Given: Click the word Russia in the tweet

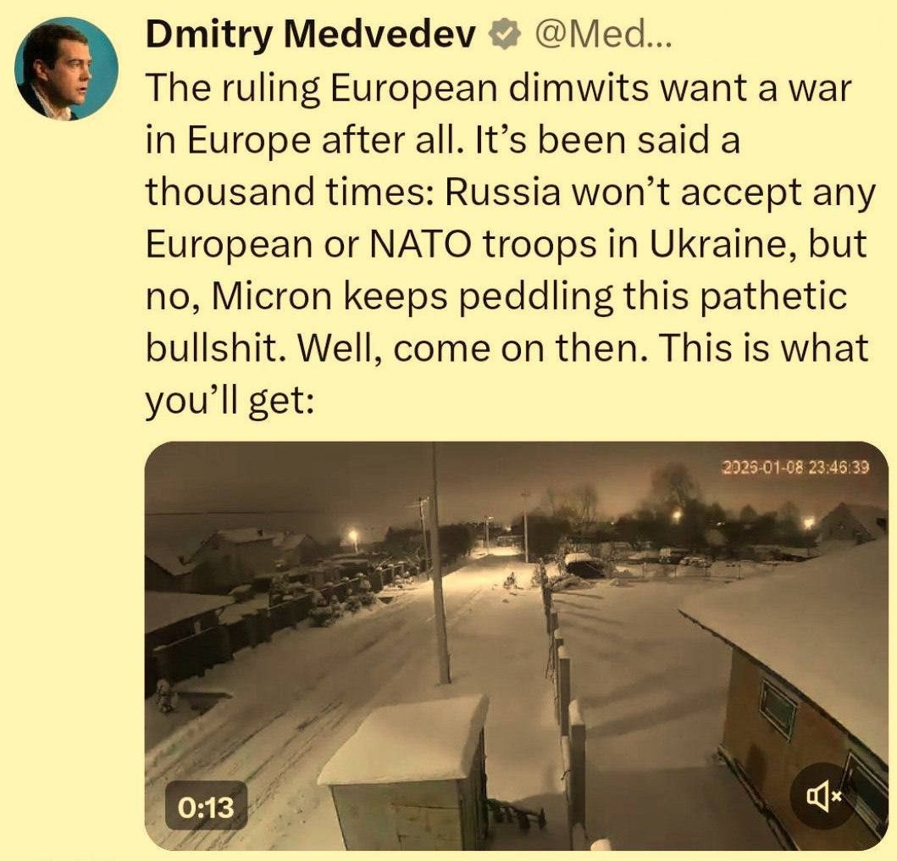Looking at the screenshot, I should click(x=502, y=192).
